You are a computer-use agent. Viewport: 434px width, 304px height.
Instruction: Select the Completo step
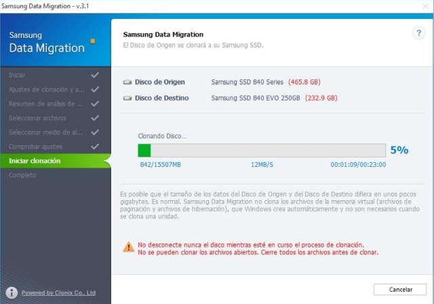click(56, 175)
